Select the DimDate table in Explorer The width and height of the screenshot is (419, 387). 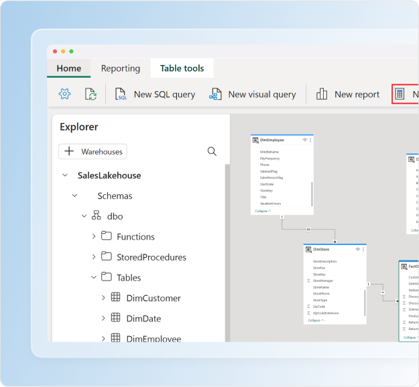point(143,319)
